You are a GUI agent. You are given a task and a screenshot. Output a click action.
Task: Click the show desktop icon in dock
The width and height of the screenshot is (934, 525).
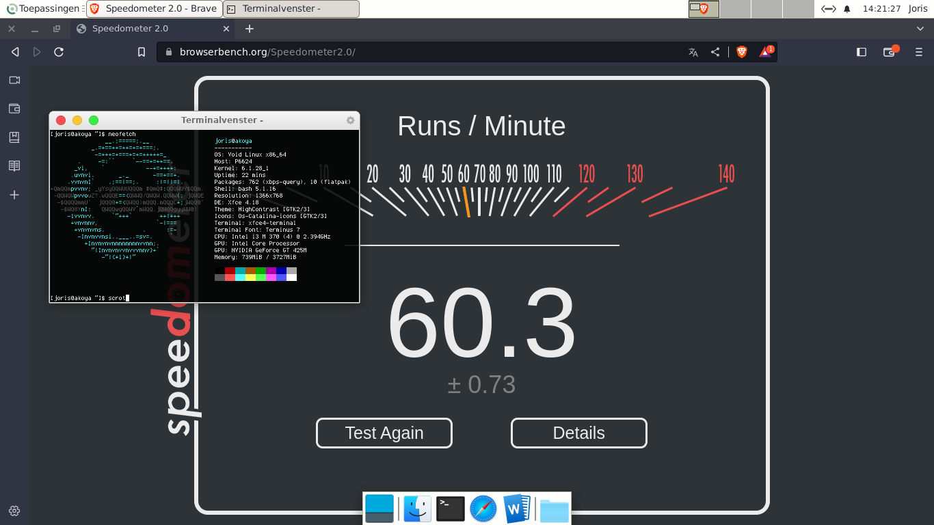point(379,509)
